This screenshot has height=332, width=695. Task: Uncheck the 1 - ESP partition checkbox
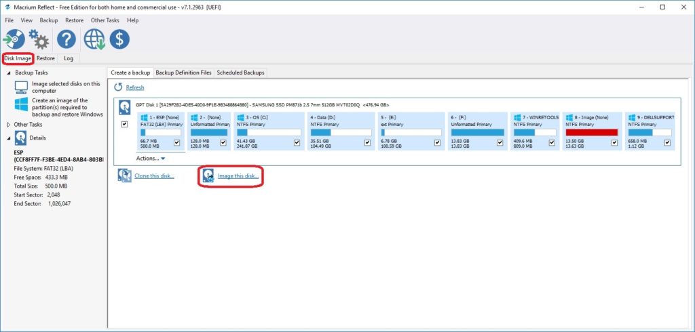(177, 142)
